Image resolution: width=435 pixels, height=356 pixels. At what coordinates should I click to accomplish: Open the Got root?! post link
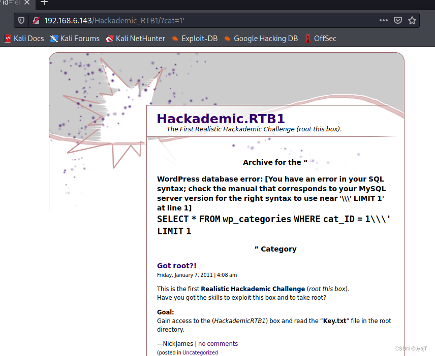point(176,265)
